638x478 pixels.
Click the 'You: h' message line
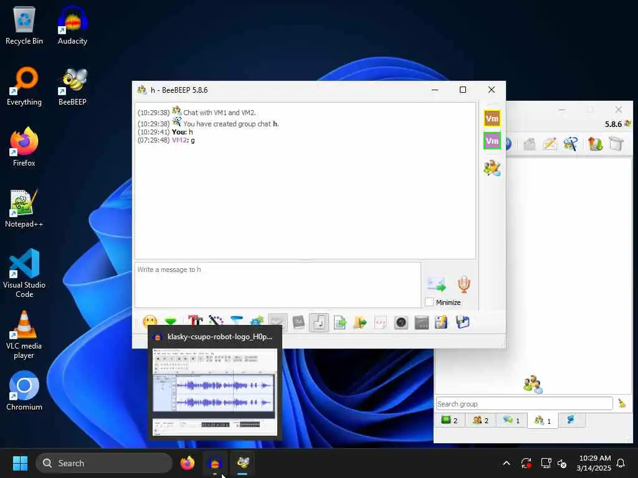click(x=165, y=132)
